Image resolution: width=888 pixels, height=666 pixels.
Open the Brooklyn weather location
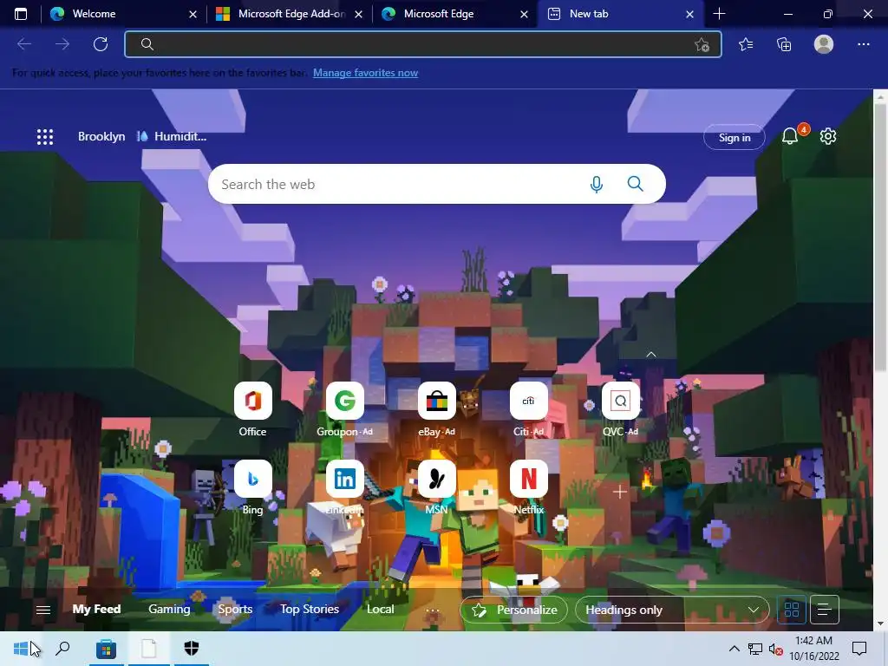(101, 136)
